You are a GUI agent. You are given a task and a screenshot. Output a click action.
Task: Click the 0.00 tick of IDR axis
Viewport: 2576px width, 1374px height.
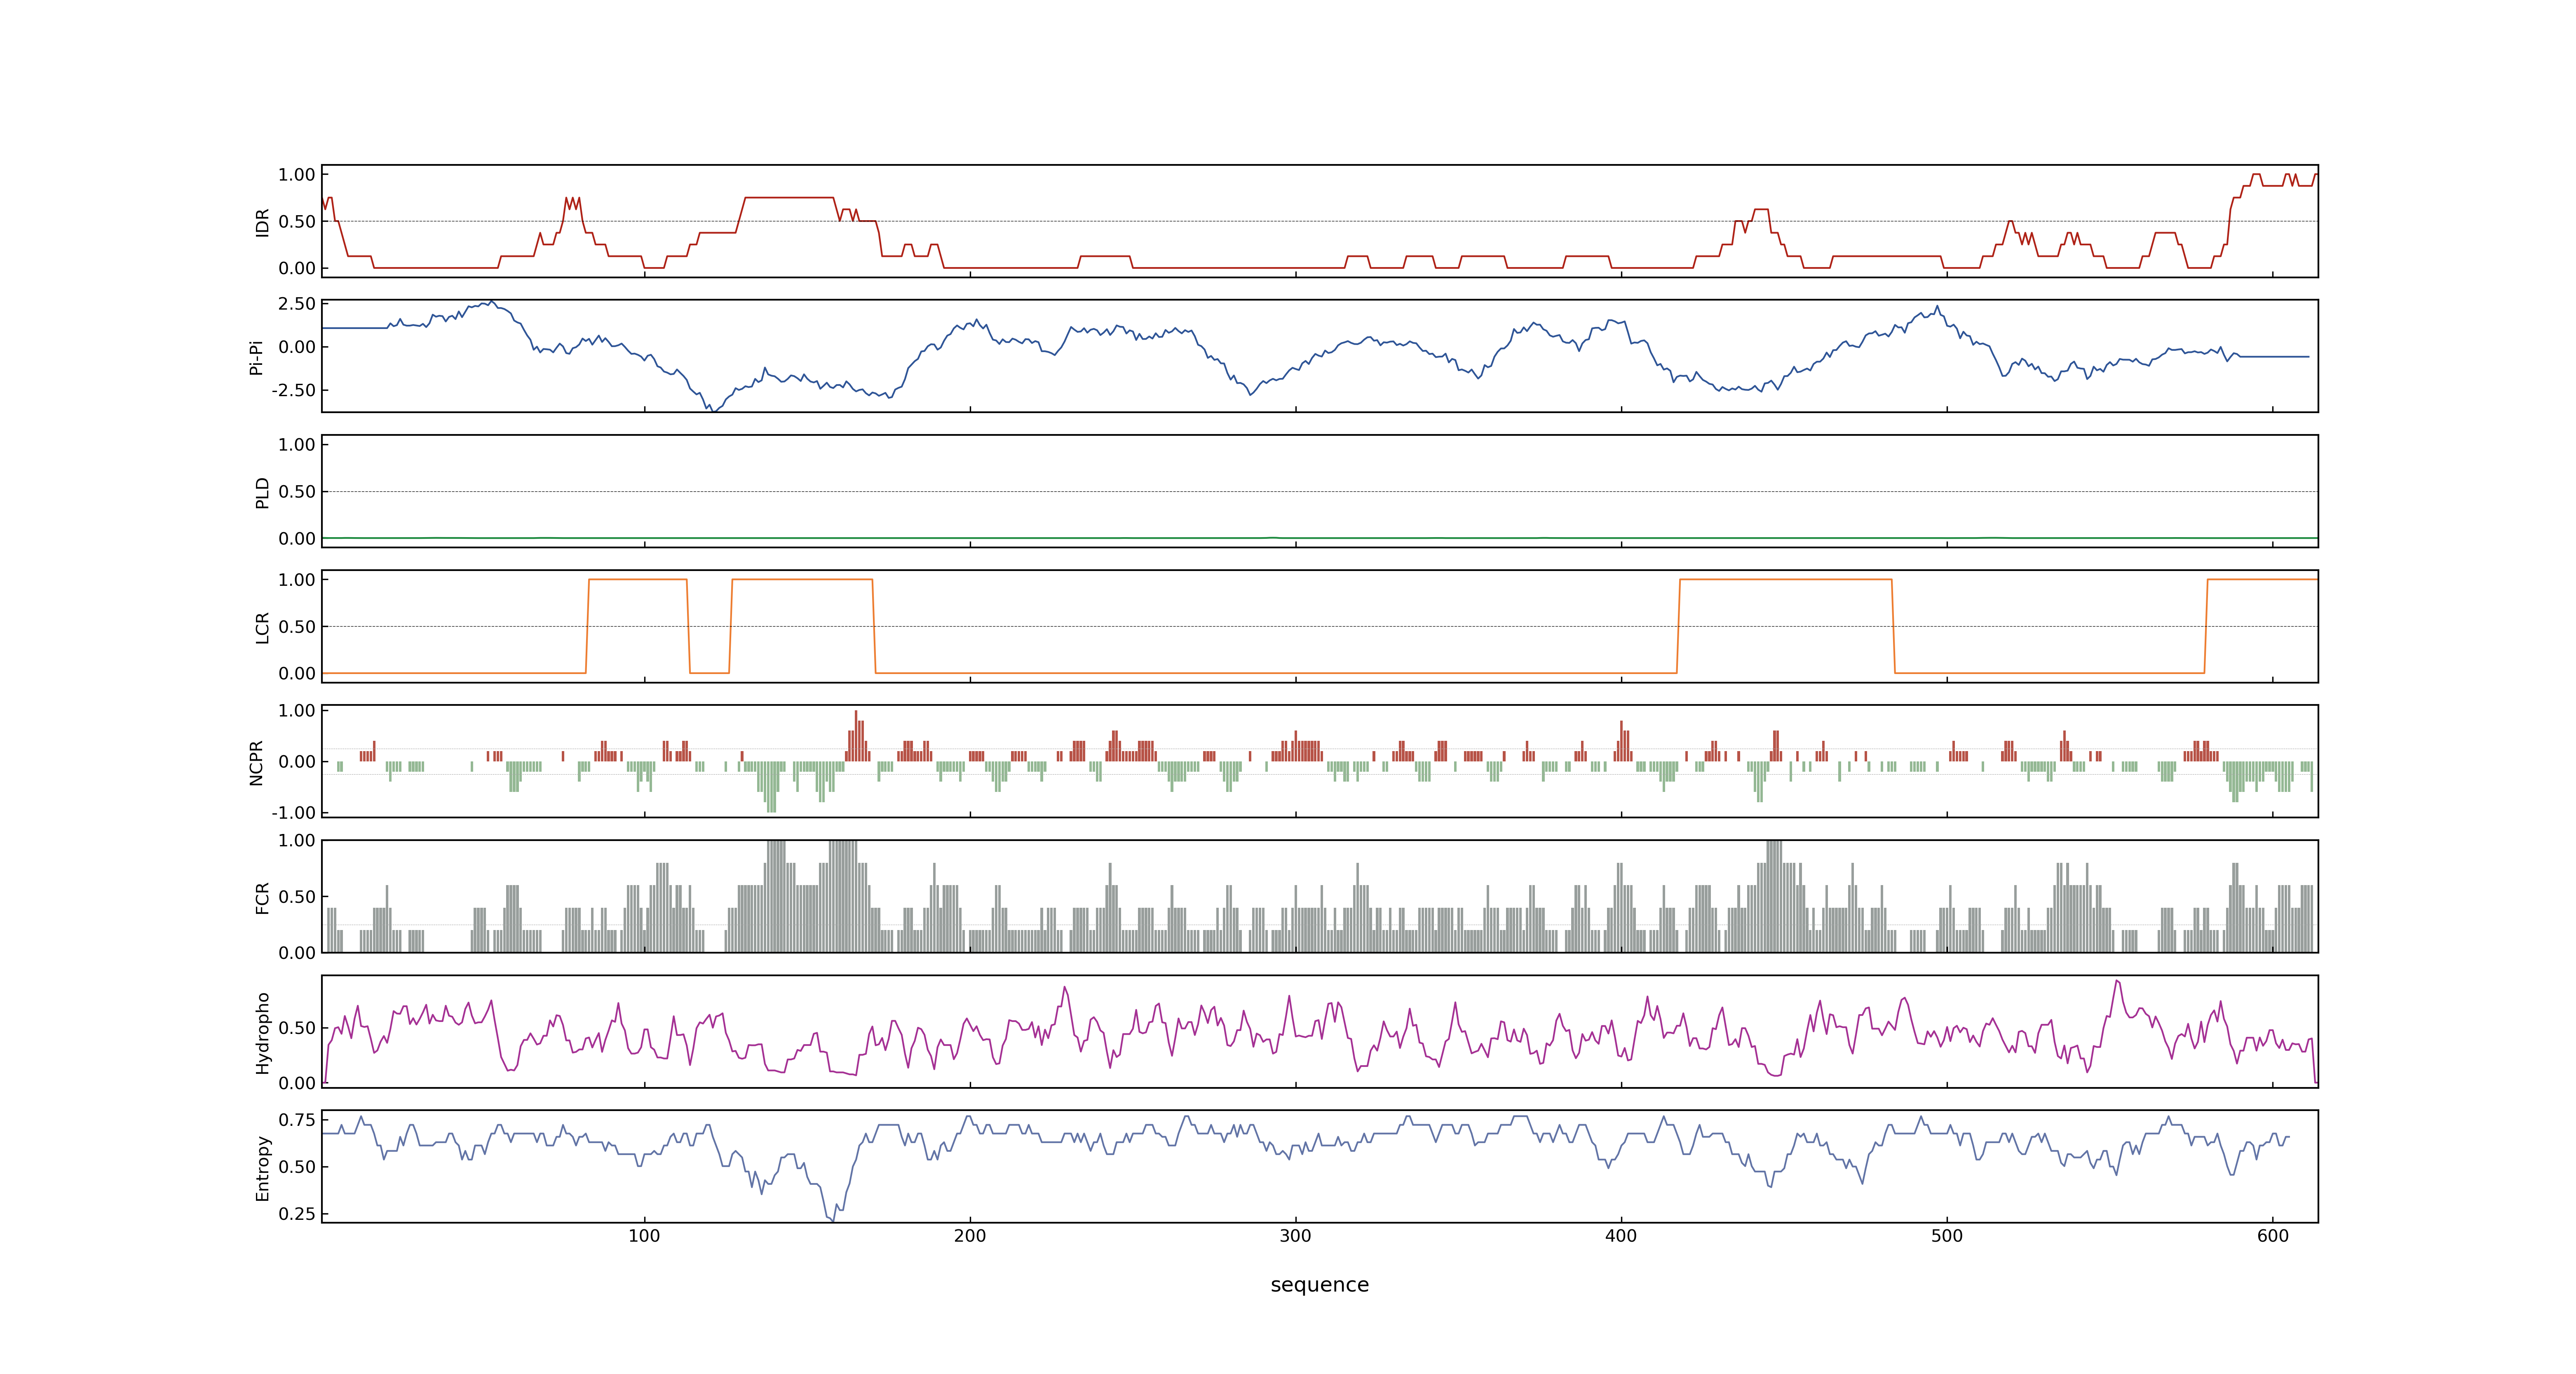point(297,268)
